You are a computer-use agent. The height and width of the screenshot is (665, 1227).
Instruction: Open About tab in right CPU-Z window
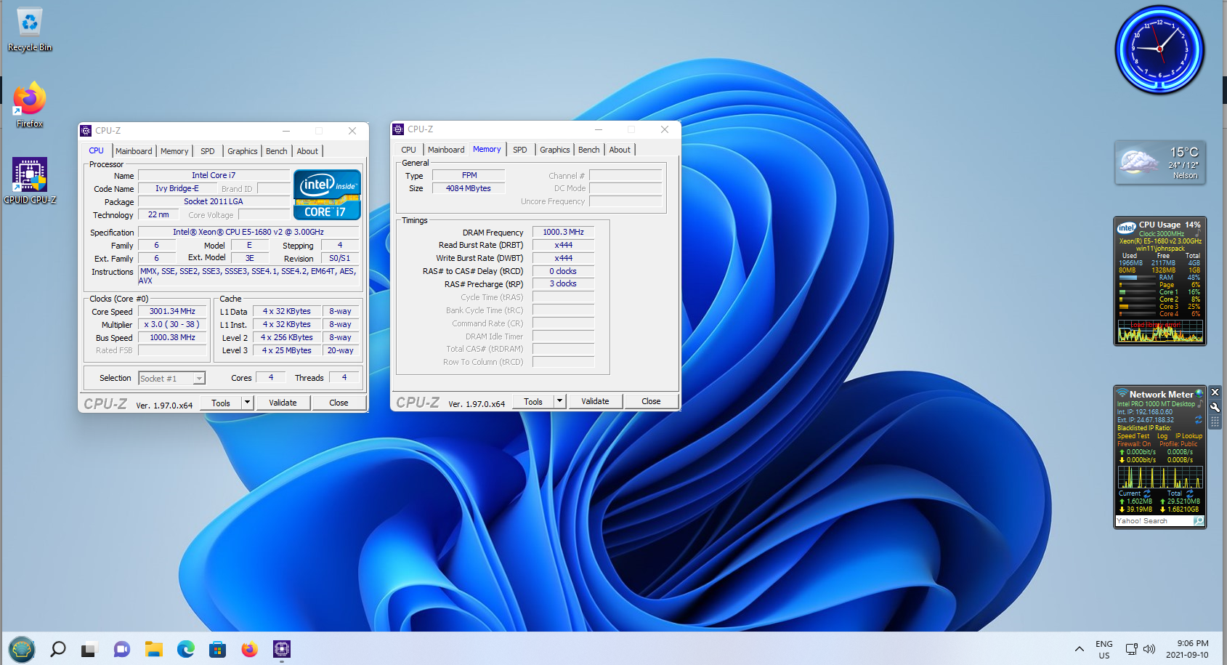[x=620, y=150]
